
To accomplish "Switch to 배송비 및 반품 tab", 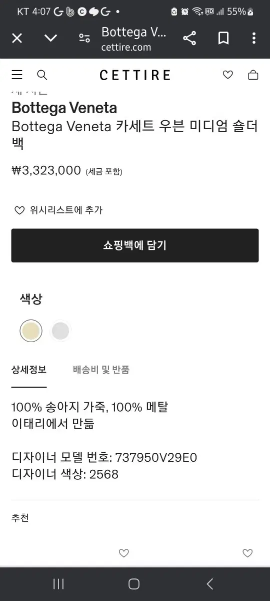I will 101,370.
